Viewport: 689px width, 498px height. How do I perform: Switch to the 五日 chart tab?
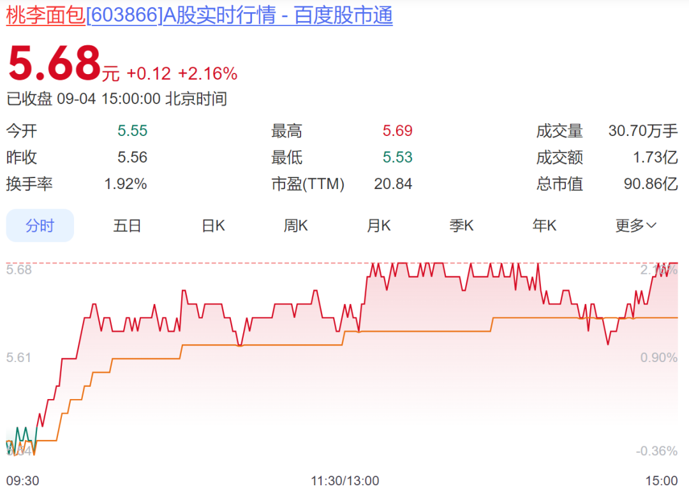click(x=127, y=225)
